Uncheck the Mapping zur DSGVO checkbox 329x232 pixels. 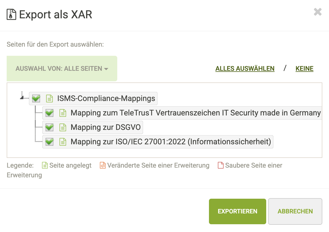coord(49,127)
